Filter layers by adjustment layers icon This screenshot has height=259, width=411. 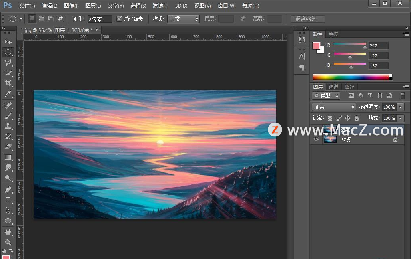point(361,96)
